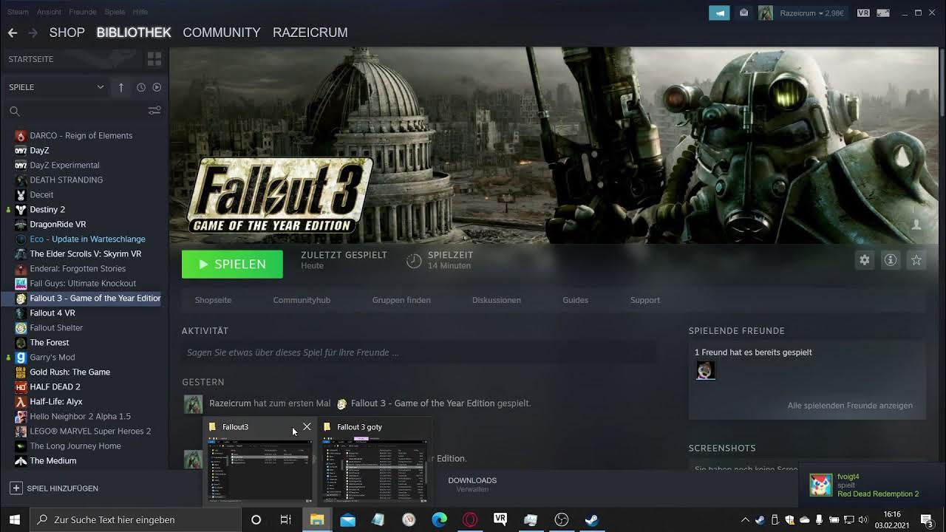Open the Spiele menu
The image size is (946, 532).
coord(115,12)
